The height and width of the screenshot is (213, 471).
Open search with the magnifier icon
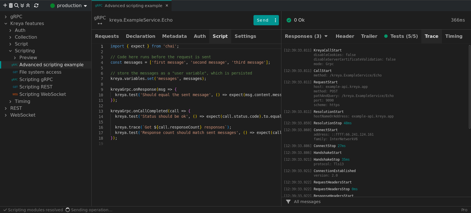pyautogui.click(x=16, y=5)
